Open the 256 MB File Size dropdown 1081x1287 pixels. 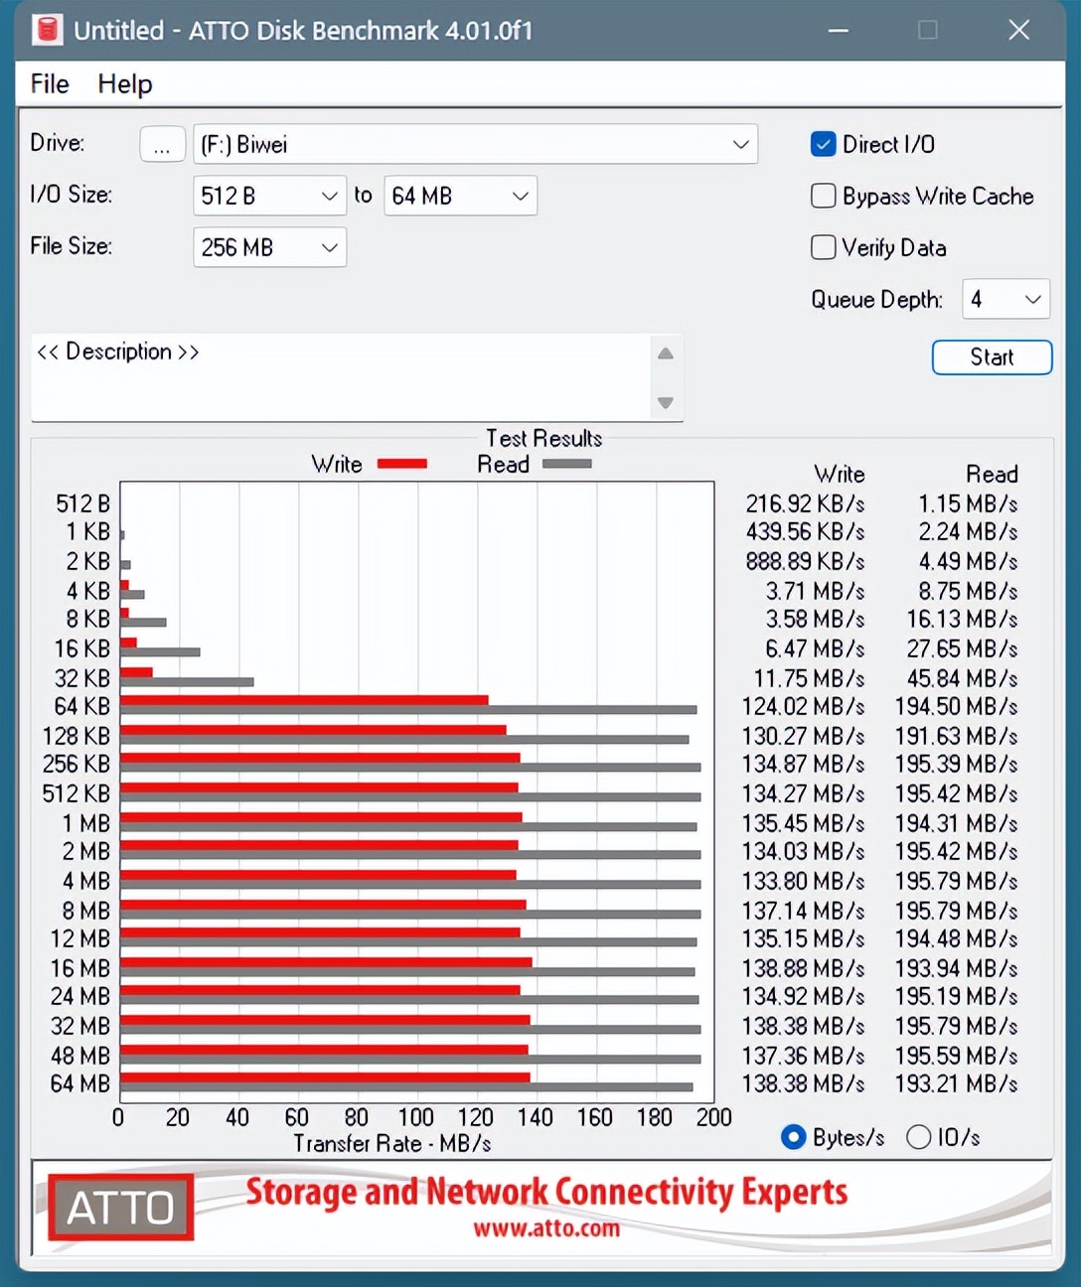(x=269, y=247)
